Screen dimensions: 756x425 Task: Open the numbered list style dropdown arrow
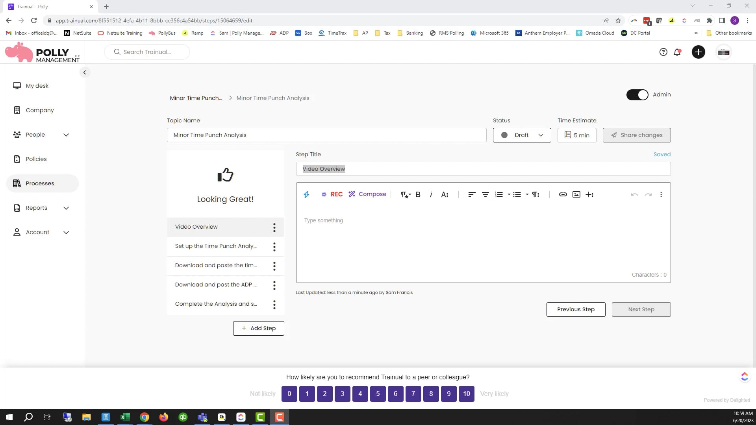click(509, 194)
